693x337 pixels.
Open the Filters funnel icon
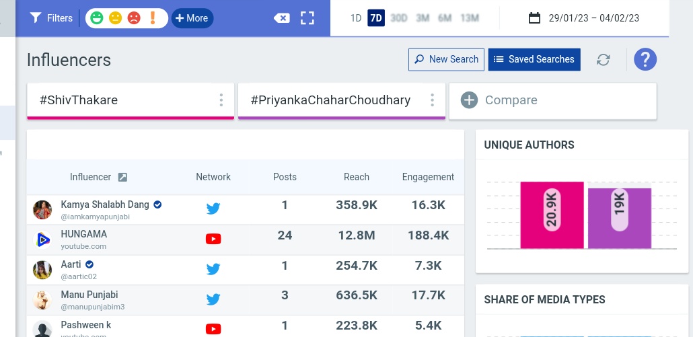click(36, 18)
